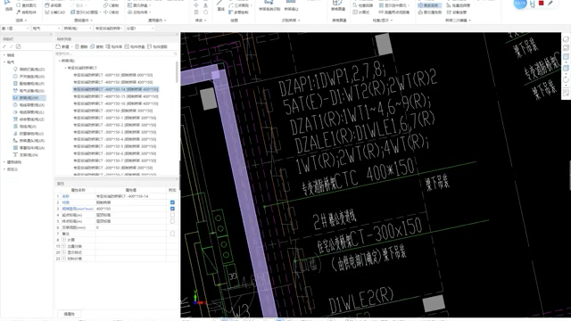571x321 pixels.
Task: Uncheck the row 2 material attach checkbox
Action: [172, 202]
